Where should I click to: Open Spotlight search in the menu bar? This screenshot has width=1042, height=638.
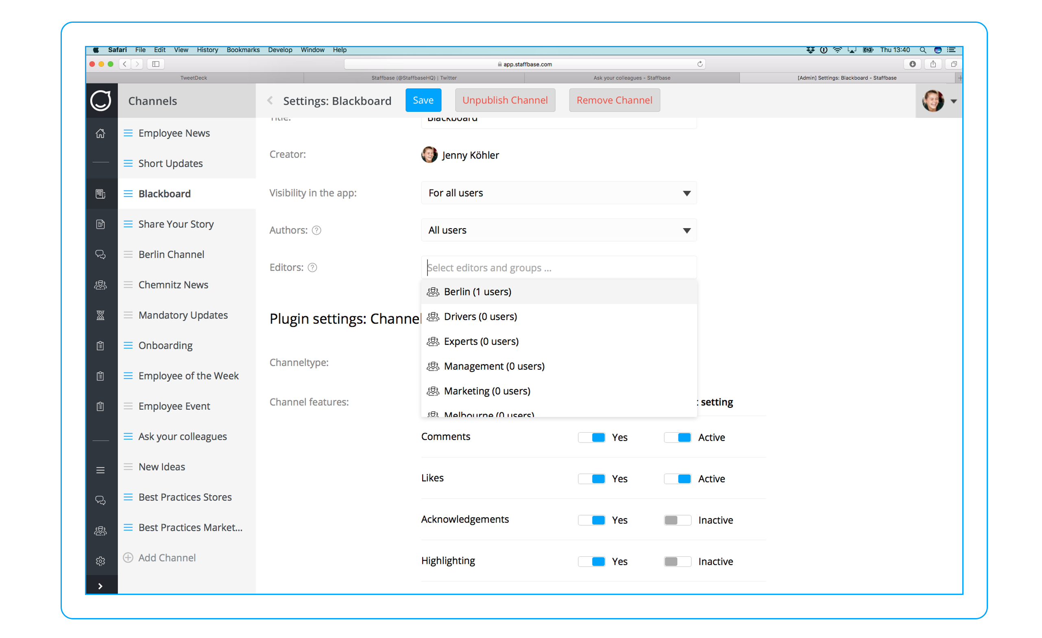coord(923,50)
